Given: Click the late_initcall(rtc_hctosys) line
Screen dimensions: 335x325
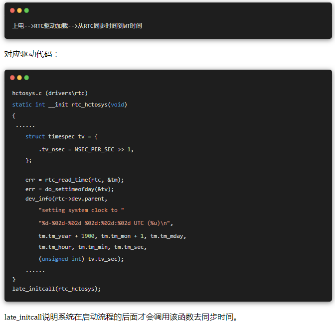Looking at the screenshot, I should (56, 289).
